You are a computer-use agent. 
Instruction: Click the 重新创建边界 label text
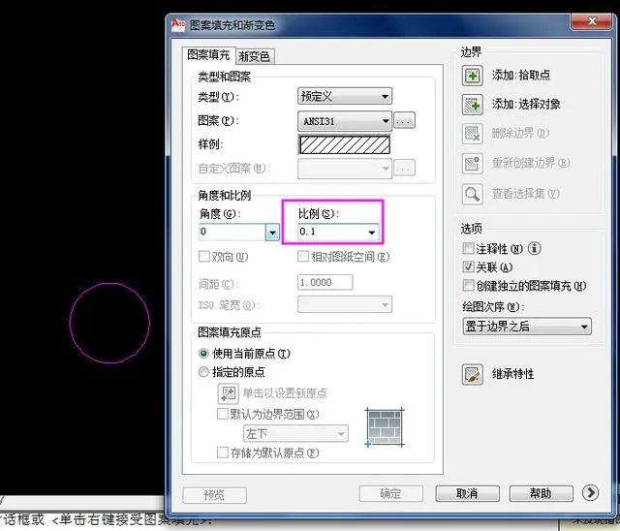click(x=531, y=164)
